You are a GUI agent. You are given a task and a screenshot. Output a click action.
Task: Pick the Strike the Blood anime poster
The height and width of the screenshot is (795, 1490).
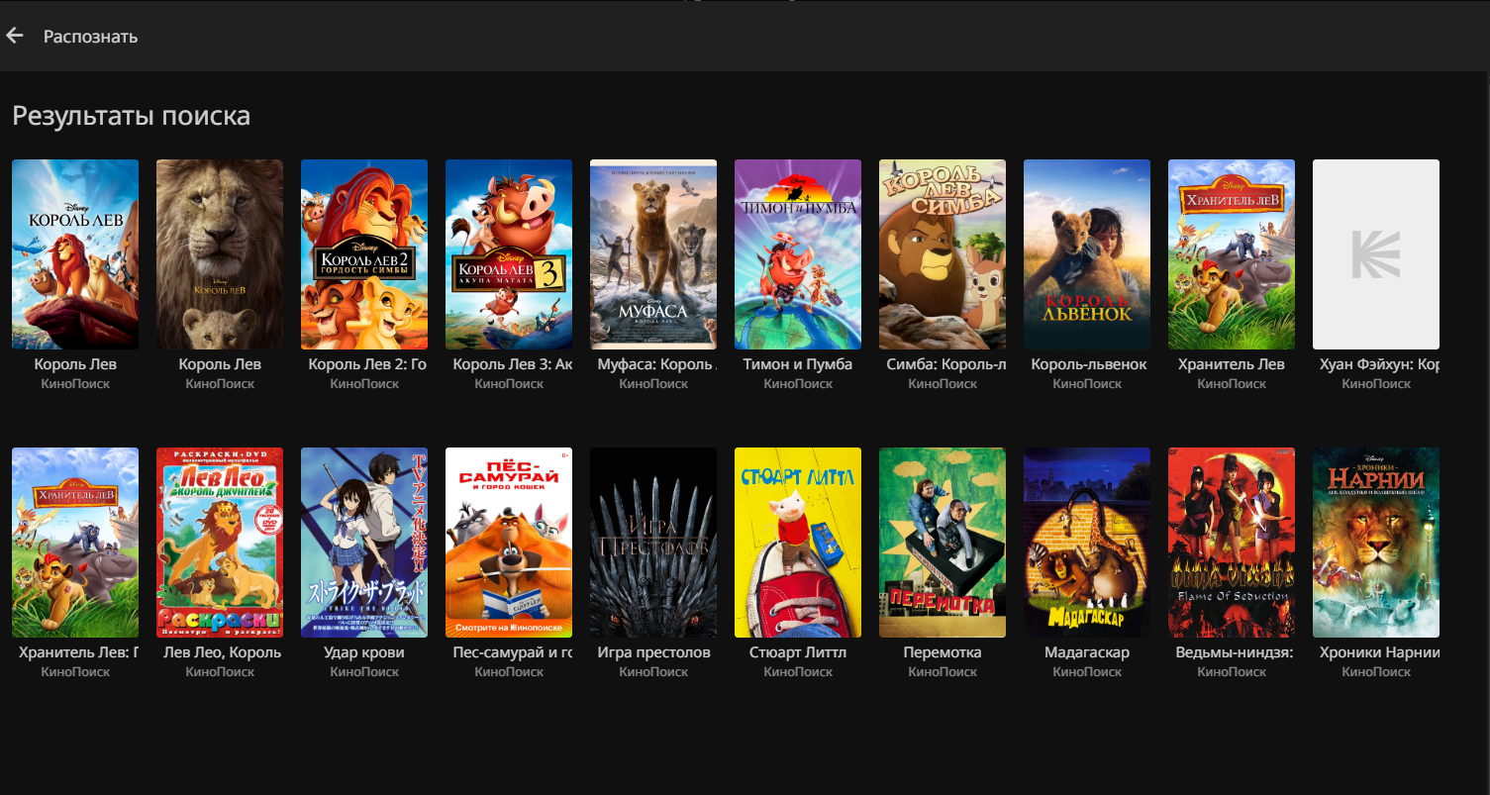coord(364,543)
